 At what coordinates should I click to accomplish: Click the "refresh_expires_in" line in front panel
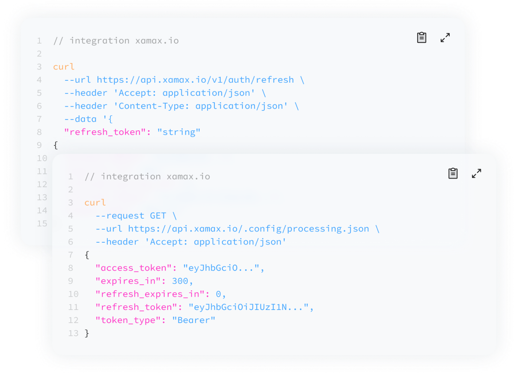click(x=161, y=294)
